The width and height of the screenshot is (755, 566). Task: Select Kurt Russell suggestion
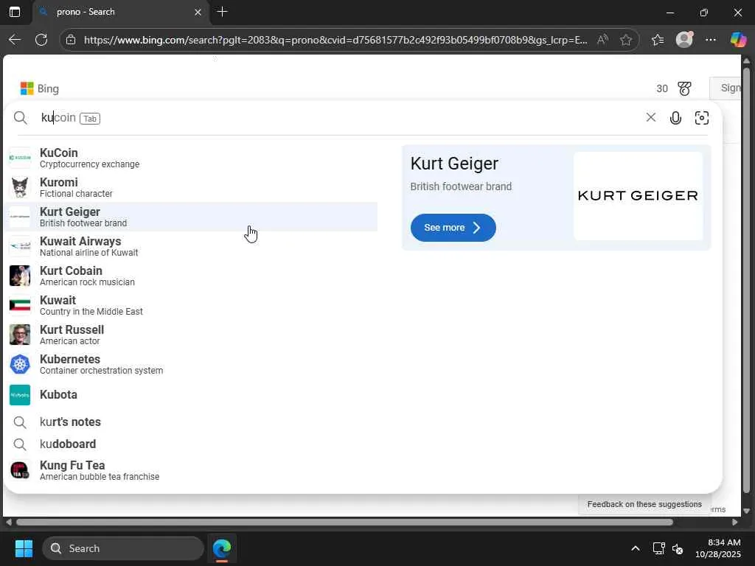[x=191, y=335]
